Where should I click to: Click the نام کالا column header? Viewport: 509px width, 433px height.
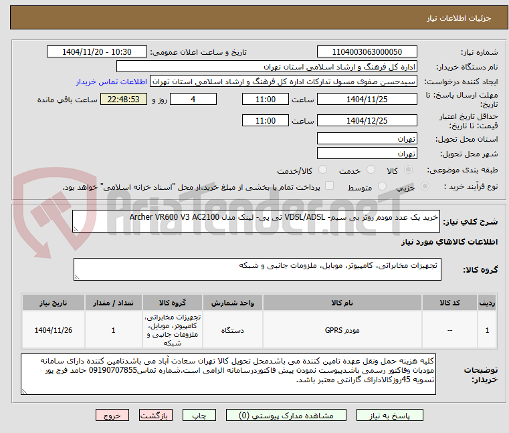point(342,303)
